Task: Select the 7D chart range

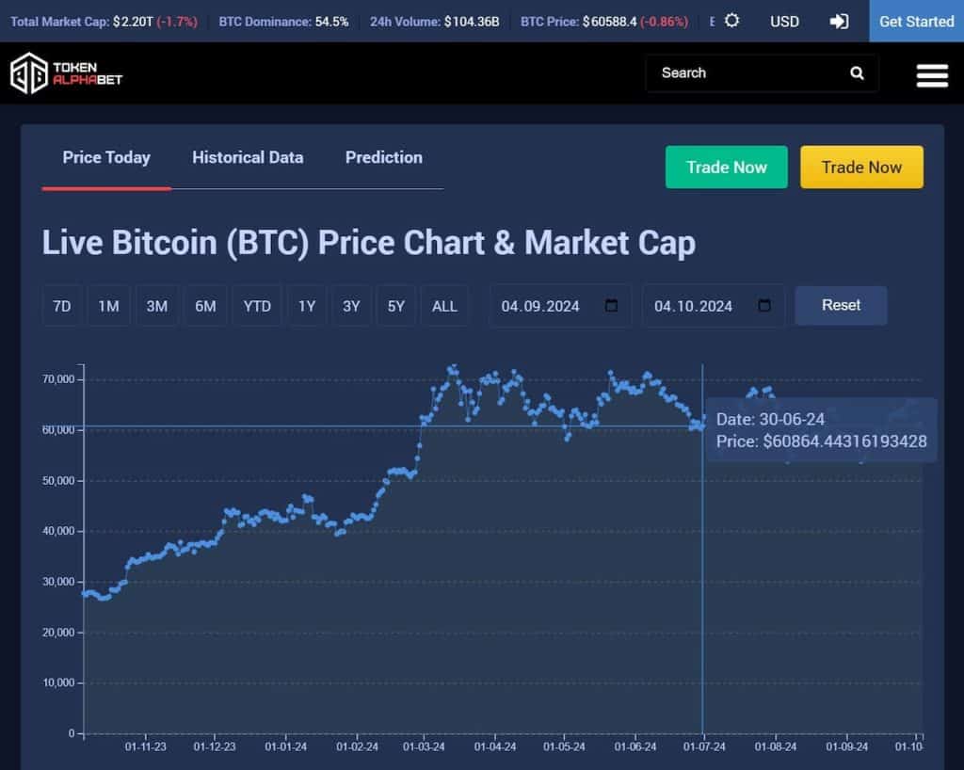Action: (x=61, y=305)
